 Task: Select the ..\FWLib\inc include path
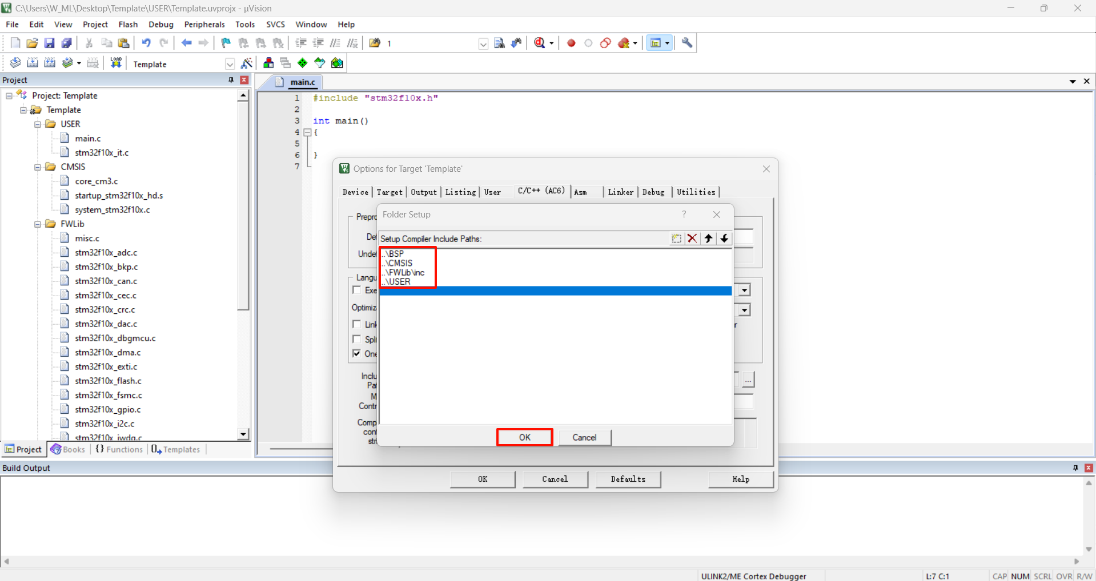(x=556, y=272)
